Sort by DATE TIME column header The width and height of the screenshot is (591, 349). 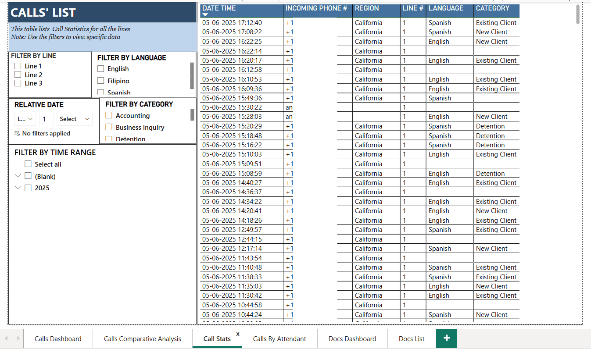219,8
